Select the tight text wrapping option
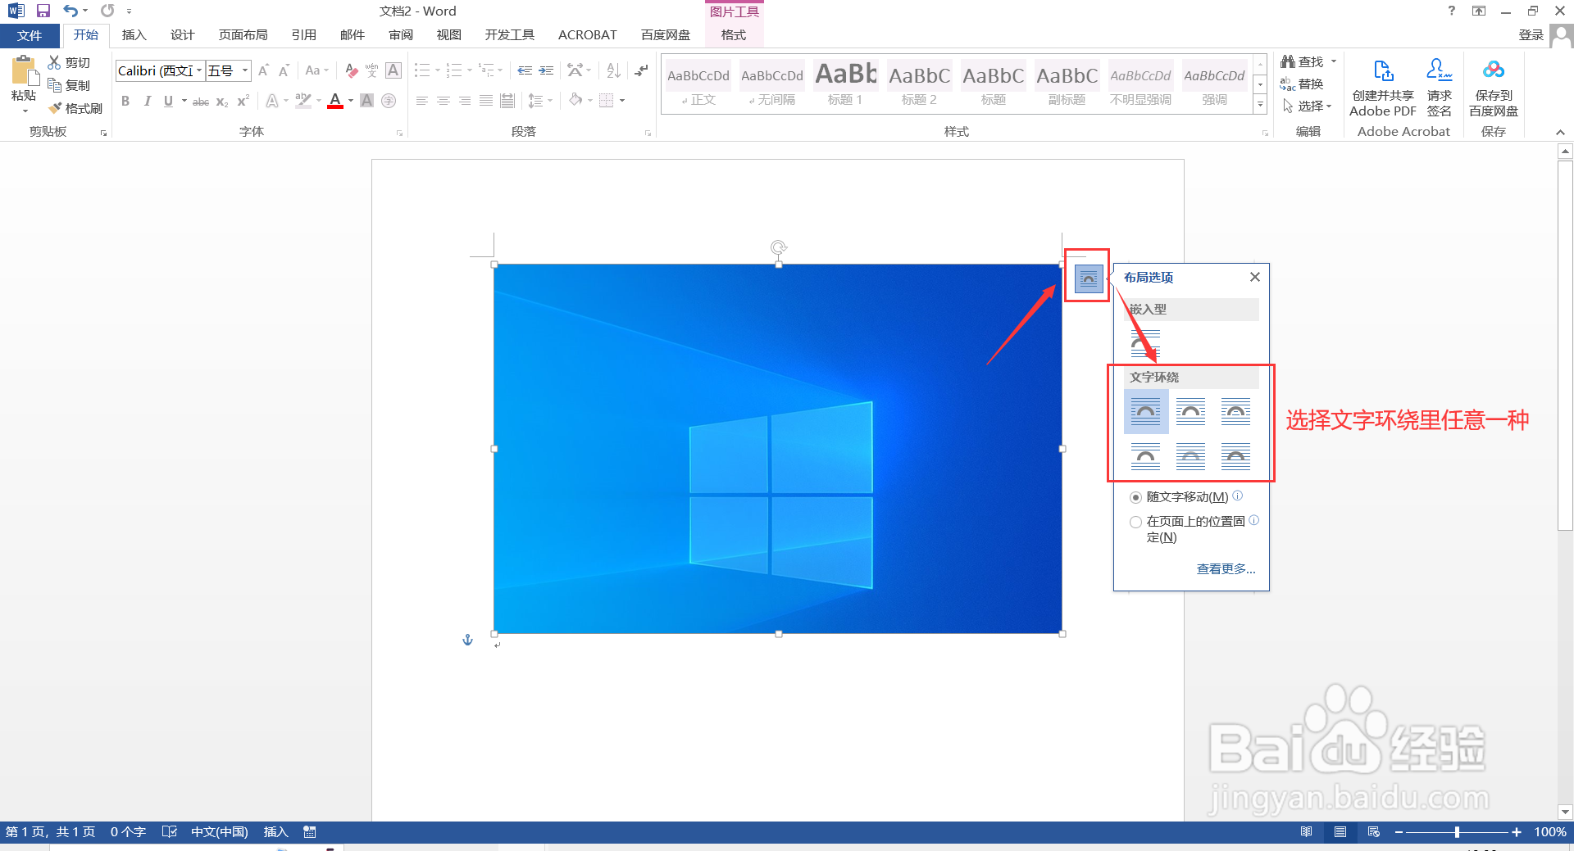Image resolution: width=1574 pixels, height=851 pixels. coord(1190,411)
